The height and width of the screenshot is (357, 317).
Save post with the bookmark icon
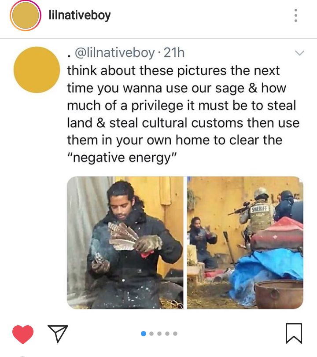tap(294, 333)
